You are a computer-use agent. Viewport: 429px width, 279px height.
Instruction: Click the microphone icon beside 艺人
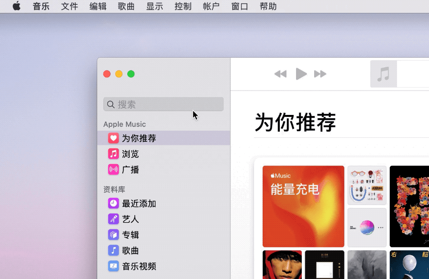pyautogui.click(x=113, y=219)
